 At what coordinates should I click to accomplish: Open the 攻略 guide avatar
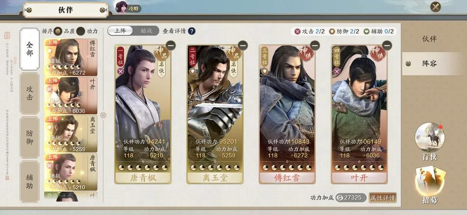[128, 7]
